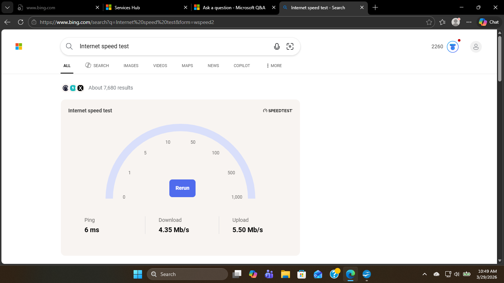
Task: Switch to the MAPS tab
Action: (187, 66)
